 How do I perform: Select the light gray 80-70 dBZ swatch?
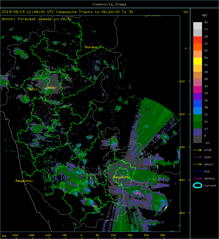tap(197, 26)
